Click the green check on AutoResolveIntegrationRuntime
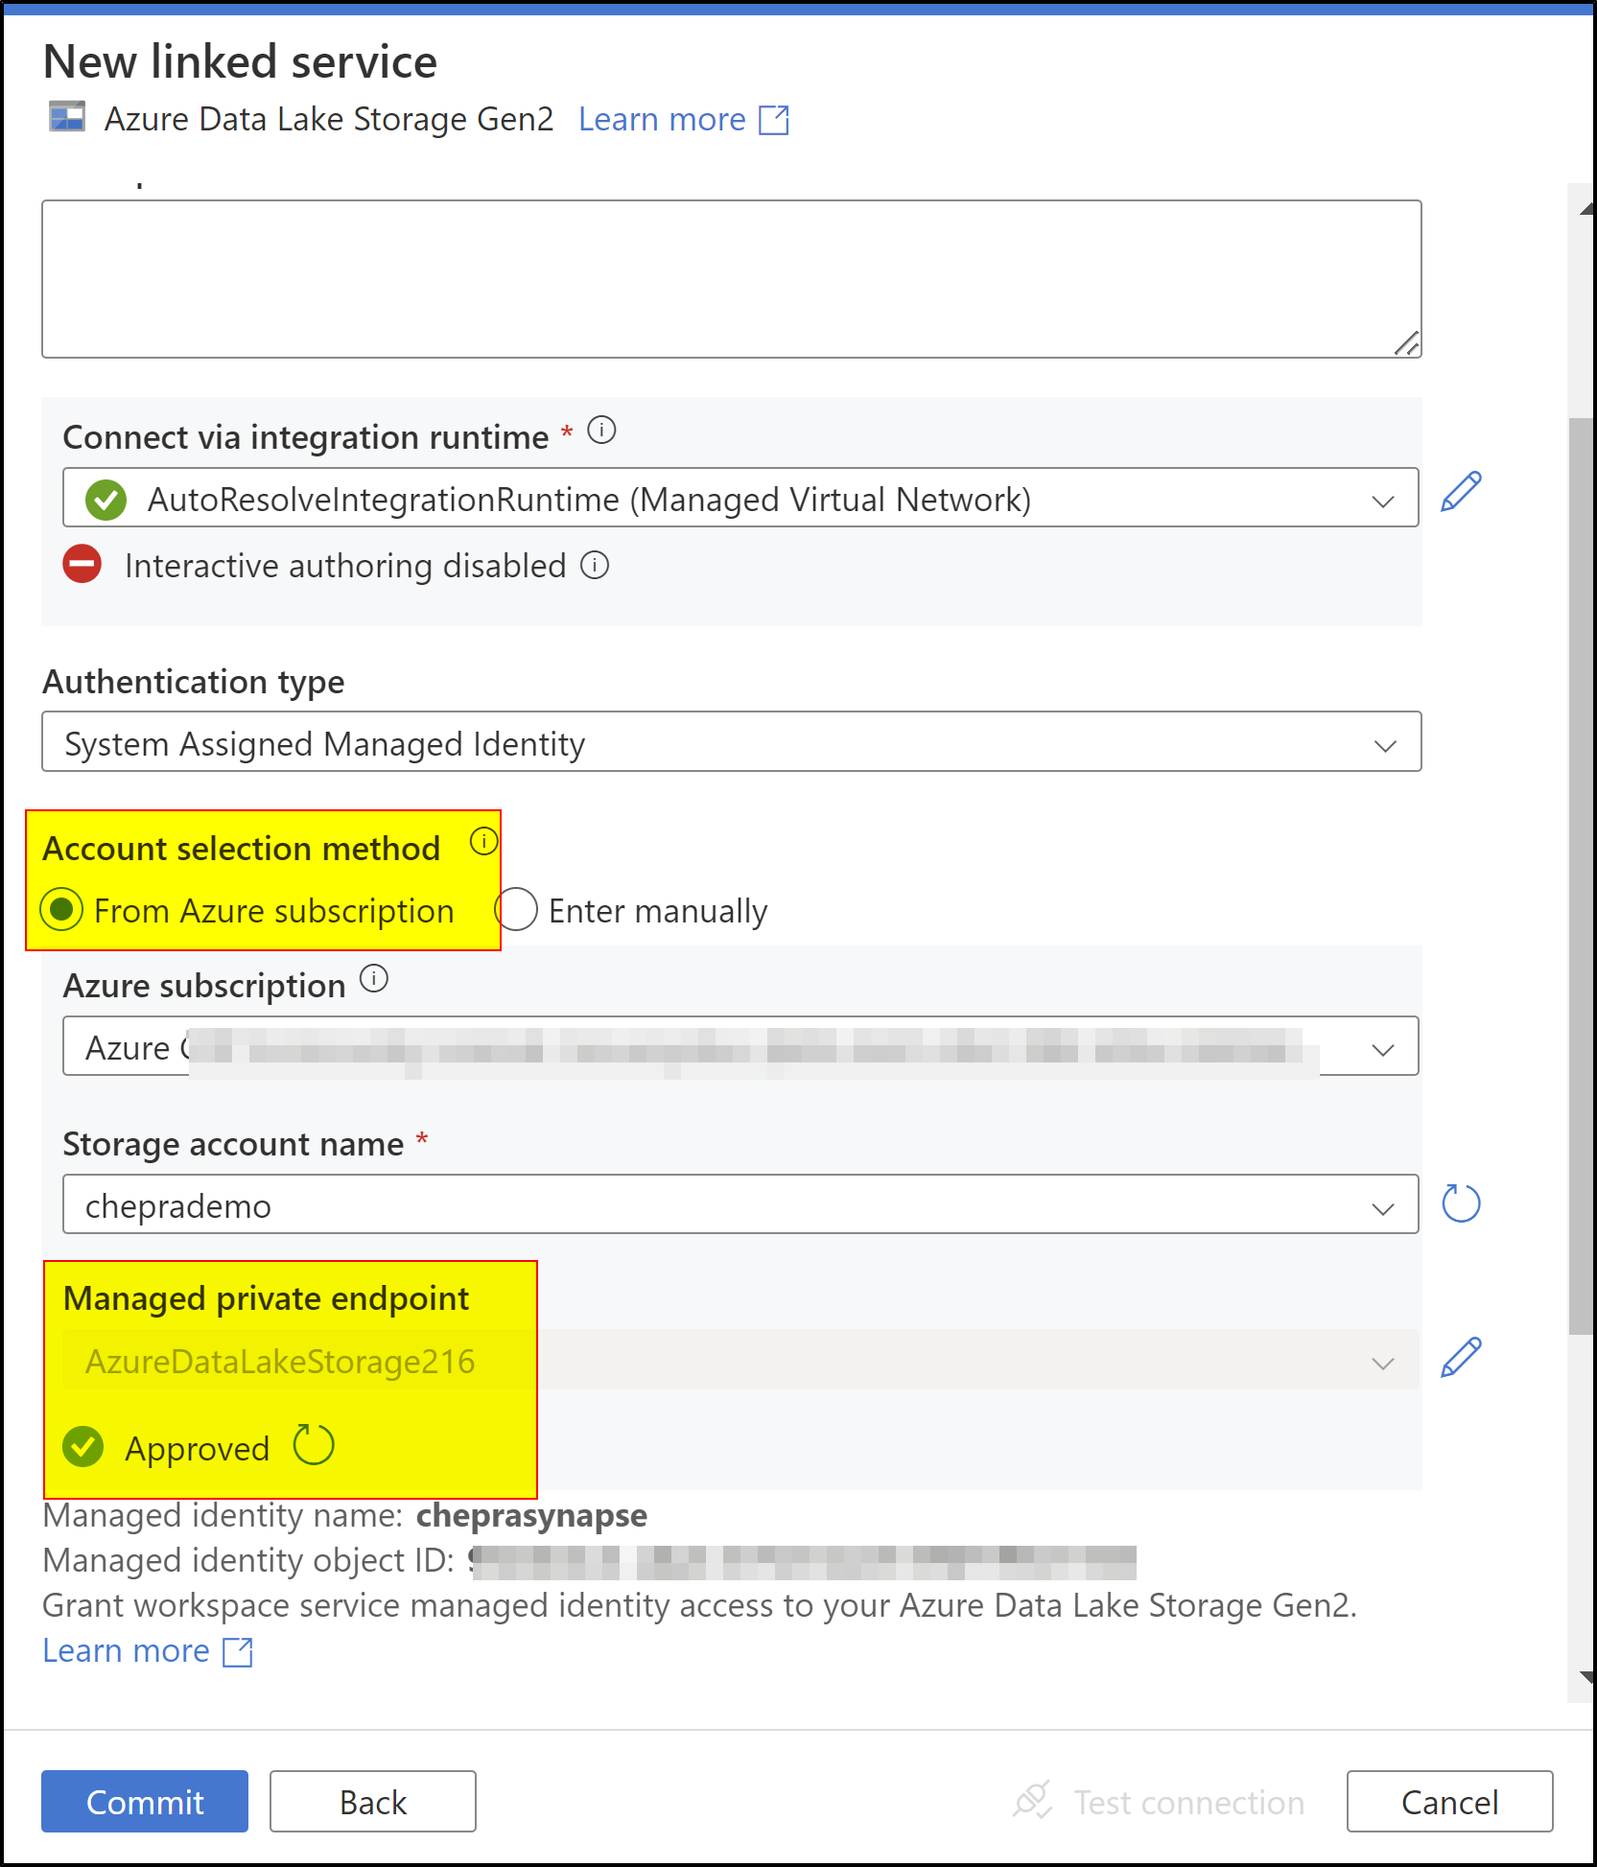Screen dimensions: 1597x1867 pos(106,500)
